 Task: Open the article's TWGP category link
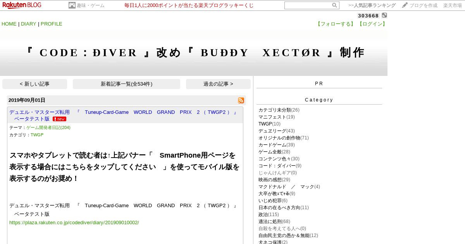[37, 135]
